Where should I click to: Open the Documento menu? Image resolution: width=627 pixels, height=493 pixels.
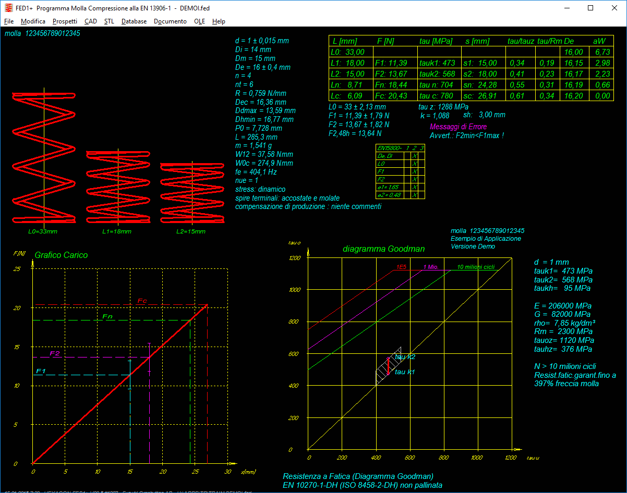pos(170,21)
